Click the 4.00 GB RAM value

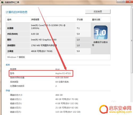(x=62, y=78)
